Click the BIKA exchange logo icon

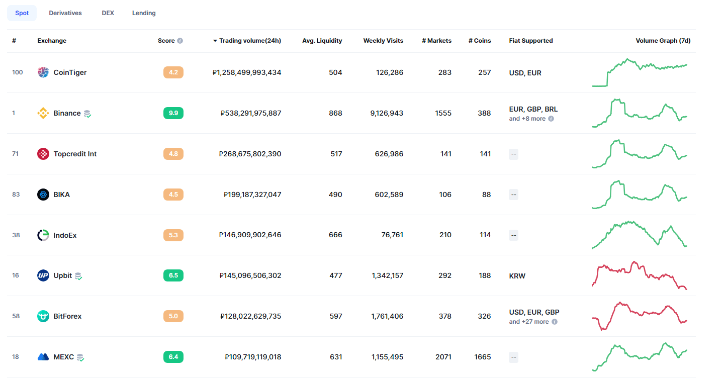(x=43, y=195)
